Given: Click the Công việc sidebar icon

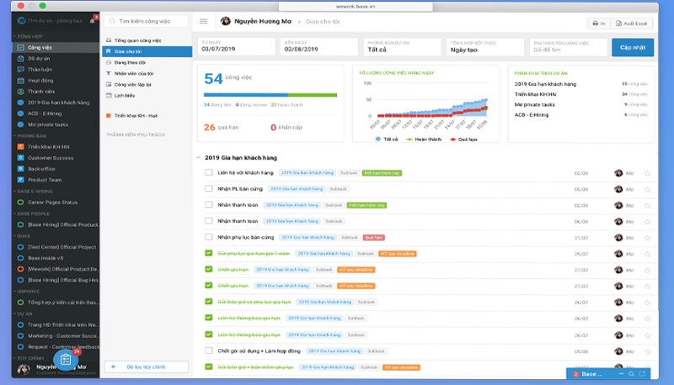Looking at the screenshot, I should tap(20, 48).
